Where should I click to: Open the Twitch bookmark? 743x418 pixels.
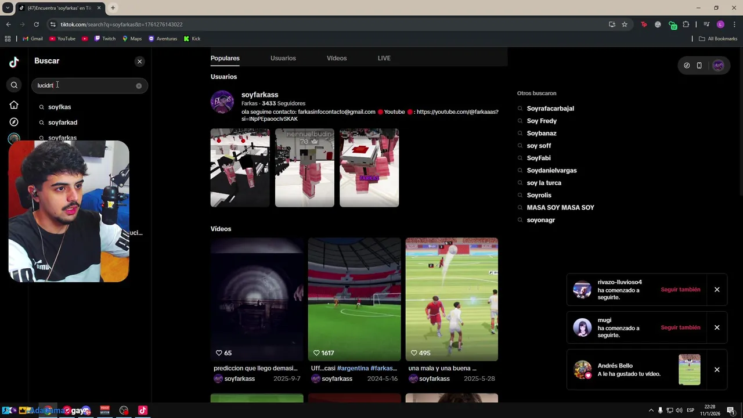[x=104, y=39]
